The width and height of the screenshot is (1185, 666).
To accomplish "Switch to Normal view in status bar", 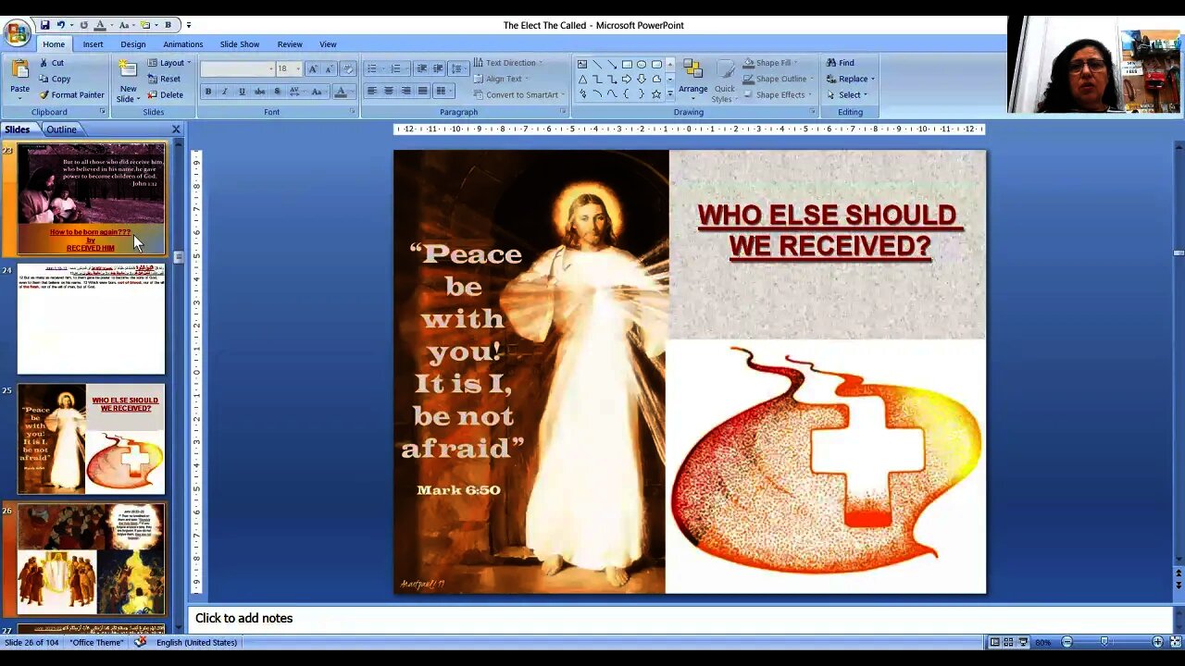I will [x=994, y=642].
